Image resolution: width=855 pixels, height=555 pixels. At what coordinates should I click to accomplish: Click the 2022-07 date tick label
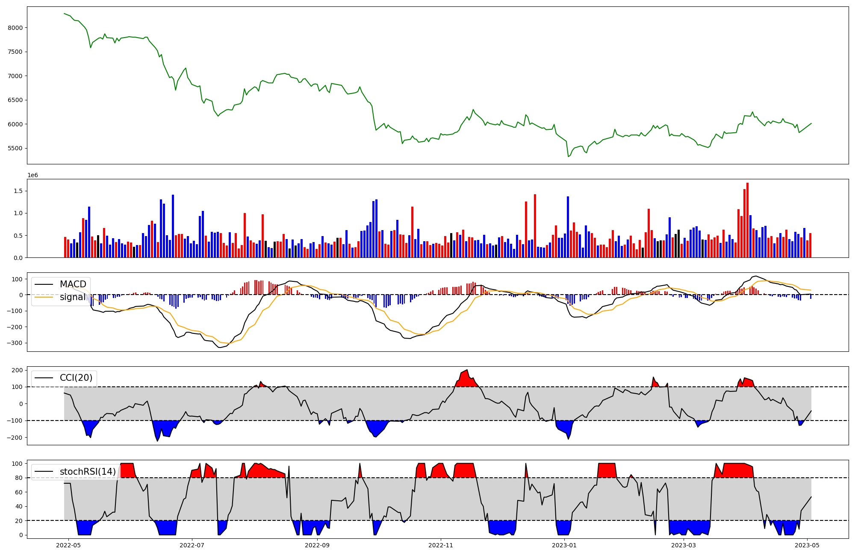(x=192, y=545)
